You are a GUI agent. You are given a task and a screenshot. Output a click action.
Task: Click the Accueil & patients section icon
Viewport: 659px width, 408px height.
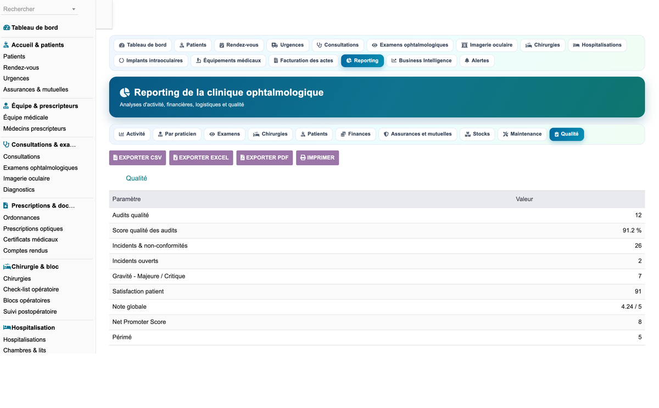[x=6, y=45]
